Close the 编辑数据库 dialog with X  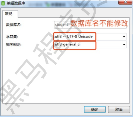click(x=125, y=2)
